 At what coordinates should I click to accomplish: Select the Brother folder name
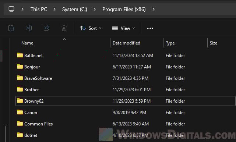(x=32, y=90)
